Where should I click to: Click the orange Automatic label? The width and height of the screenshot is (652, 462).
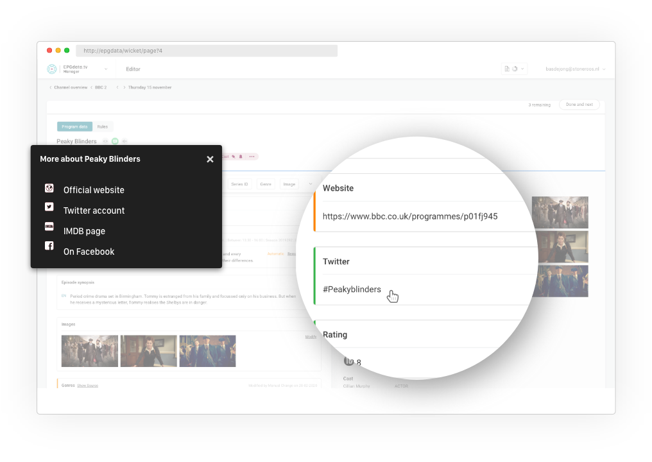pyautogui.click(x=275, y=253)
